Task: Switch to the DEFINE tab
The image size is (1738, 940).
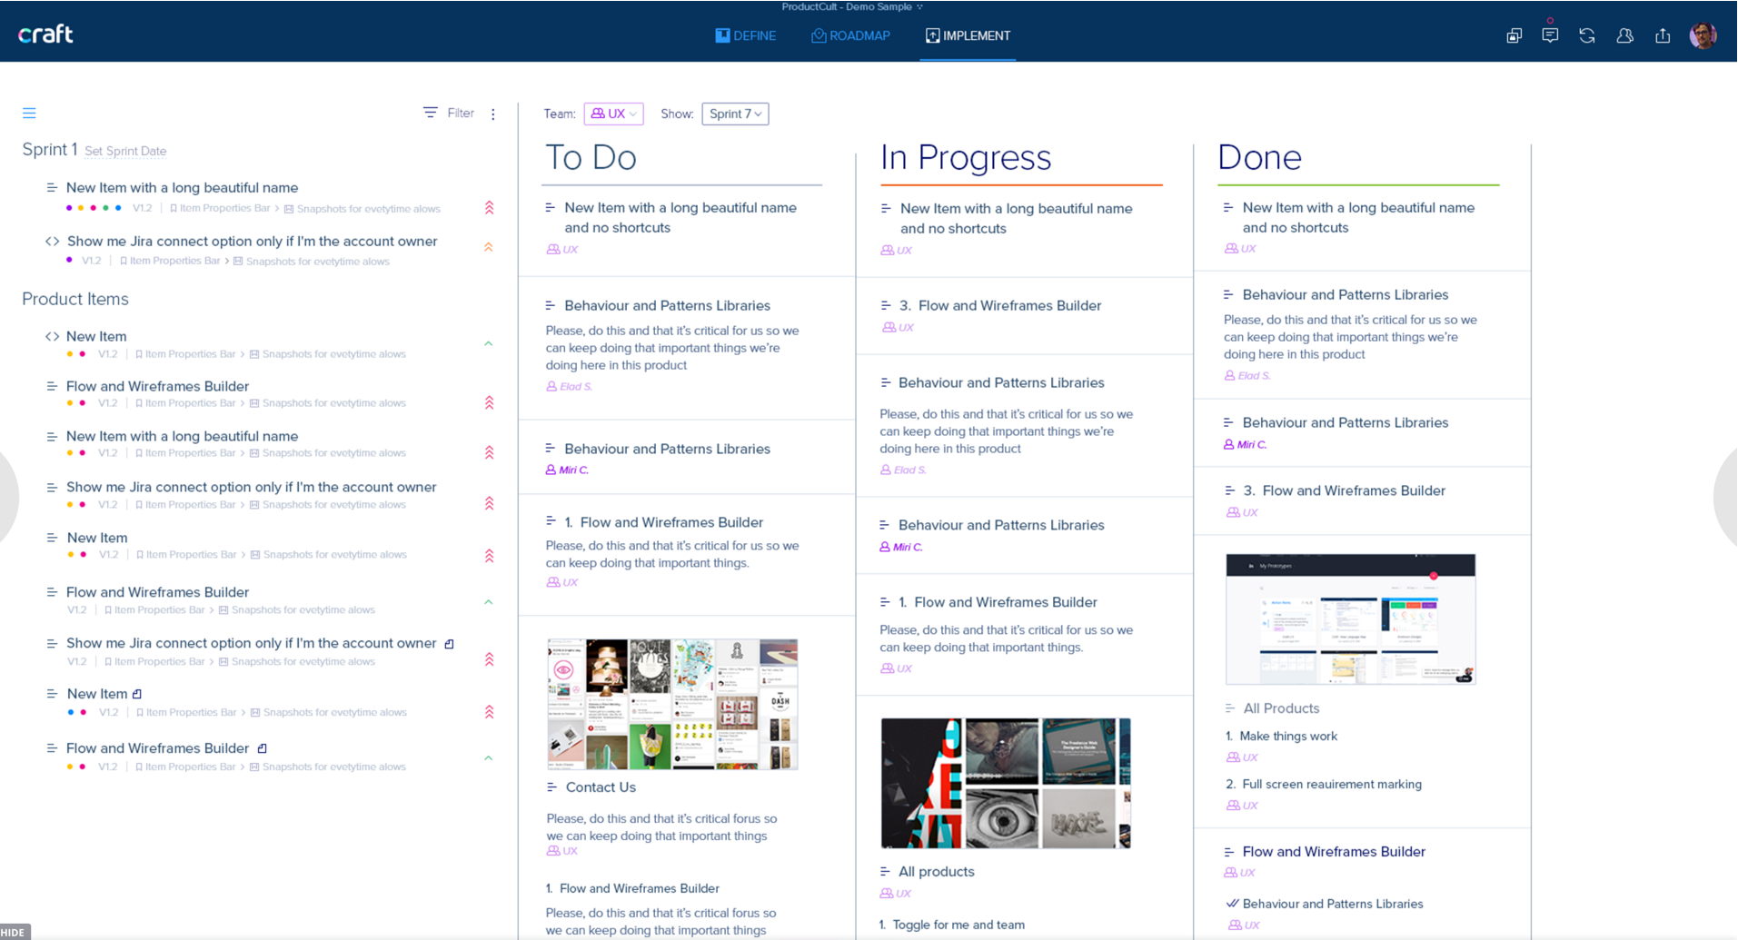Action: click(746, 35)
